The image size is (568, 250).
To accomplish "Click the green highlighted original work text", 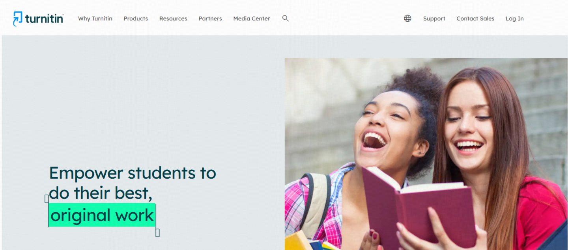I will [102, 215].
